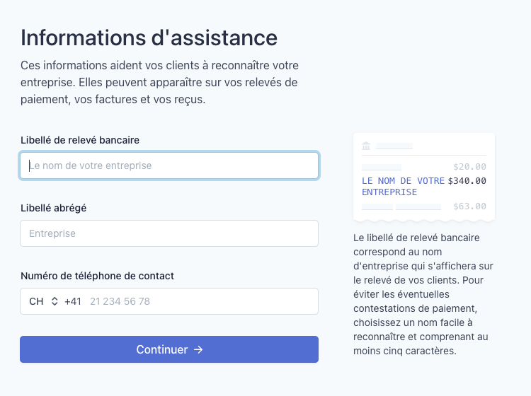Click the +41 dialing prefix
The width and height of the screenshot is (531, 396).
click(x=73, y=301)
